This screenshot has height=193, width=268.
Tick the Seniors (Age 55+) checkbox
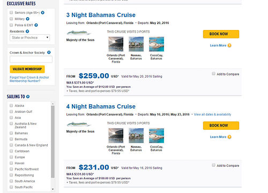click(11, 12)
